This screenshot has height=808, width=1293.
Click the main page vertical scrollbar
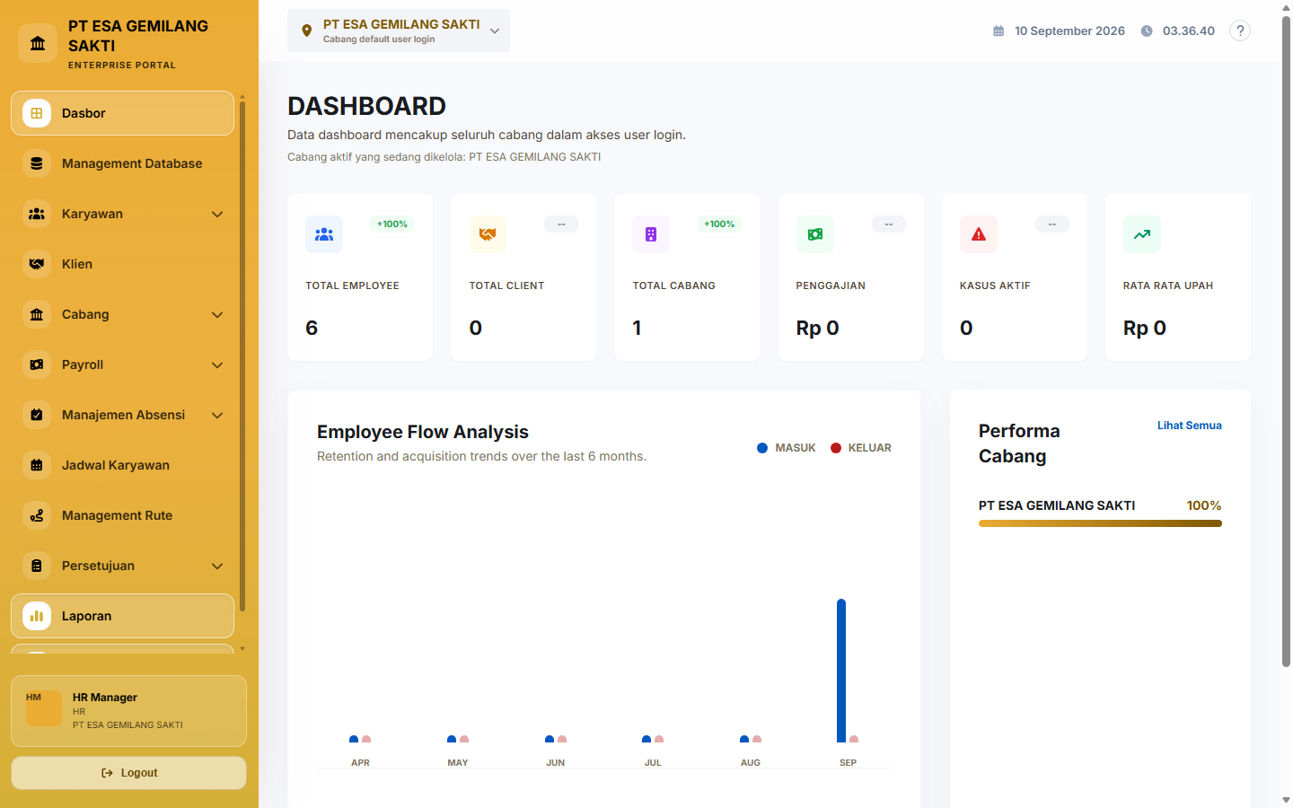coord(1286,341)
